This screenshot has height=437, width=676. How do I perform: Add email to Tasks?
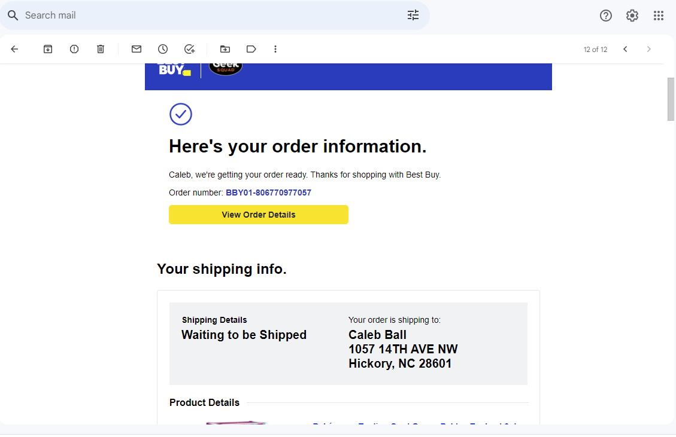pyautogui.click(x=189, y=49)
